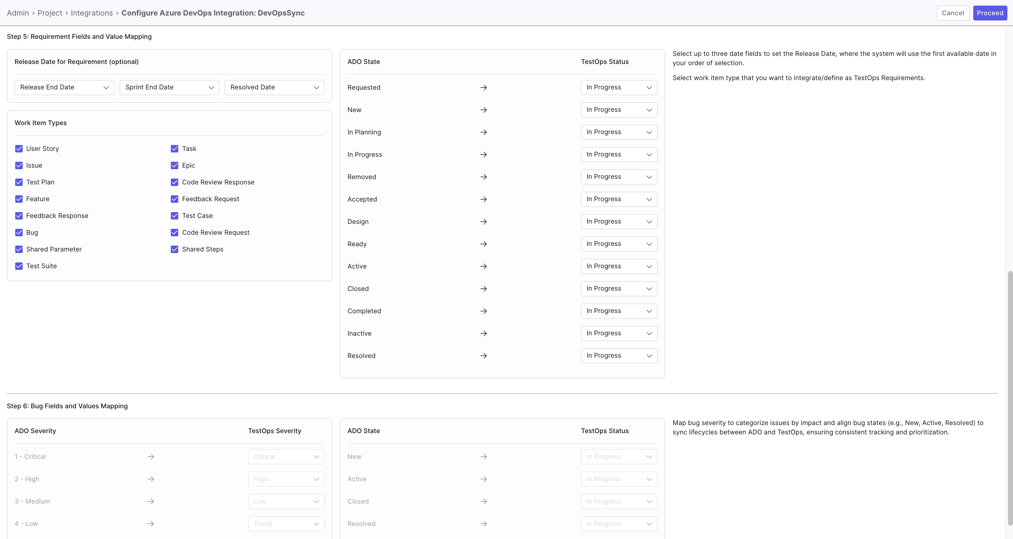The image size is (1013, 539).
Task: Click the arrow icon beside Inactive state
Action: [484, 333]
